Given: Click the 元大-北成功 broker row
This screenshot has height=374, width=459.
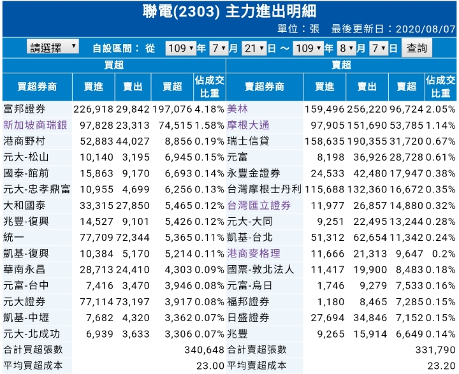Looking at the screenshot, I should click(114, 334).
